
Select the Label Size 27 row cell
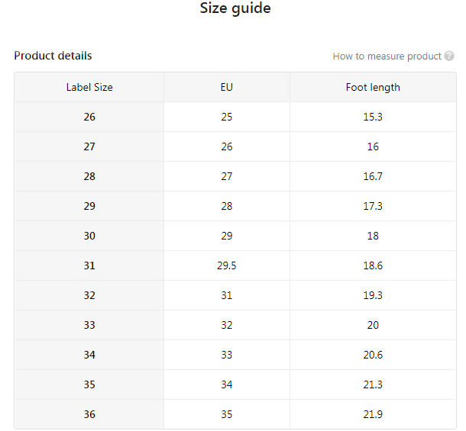point(89,147)
